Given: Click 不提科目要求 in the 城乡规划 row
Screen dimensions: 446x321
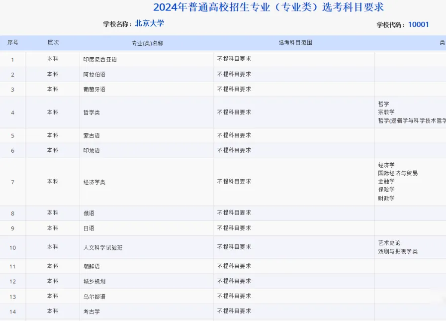Looking at the screenshot, I should pyautogui.click(x=234, y=281).
